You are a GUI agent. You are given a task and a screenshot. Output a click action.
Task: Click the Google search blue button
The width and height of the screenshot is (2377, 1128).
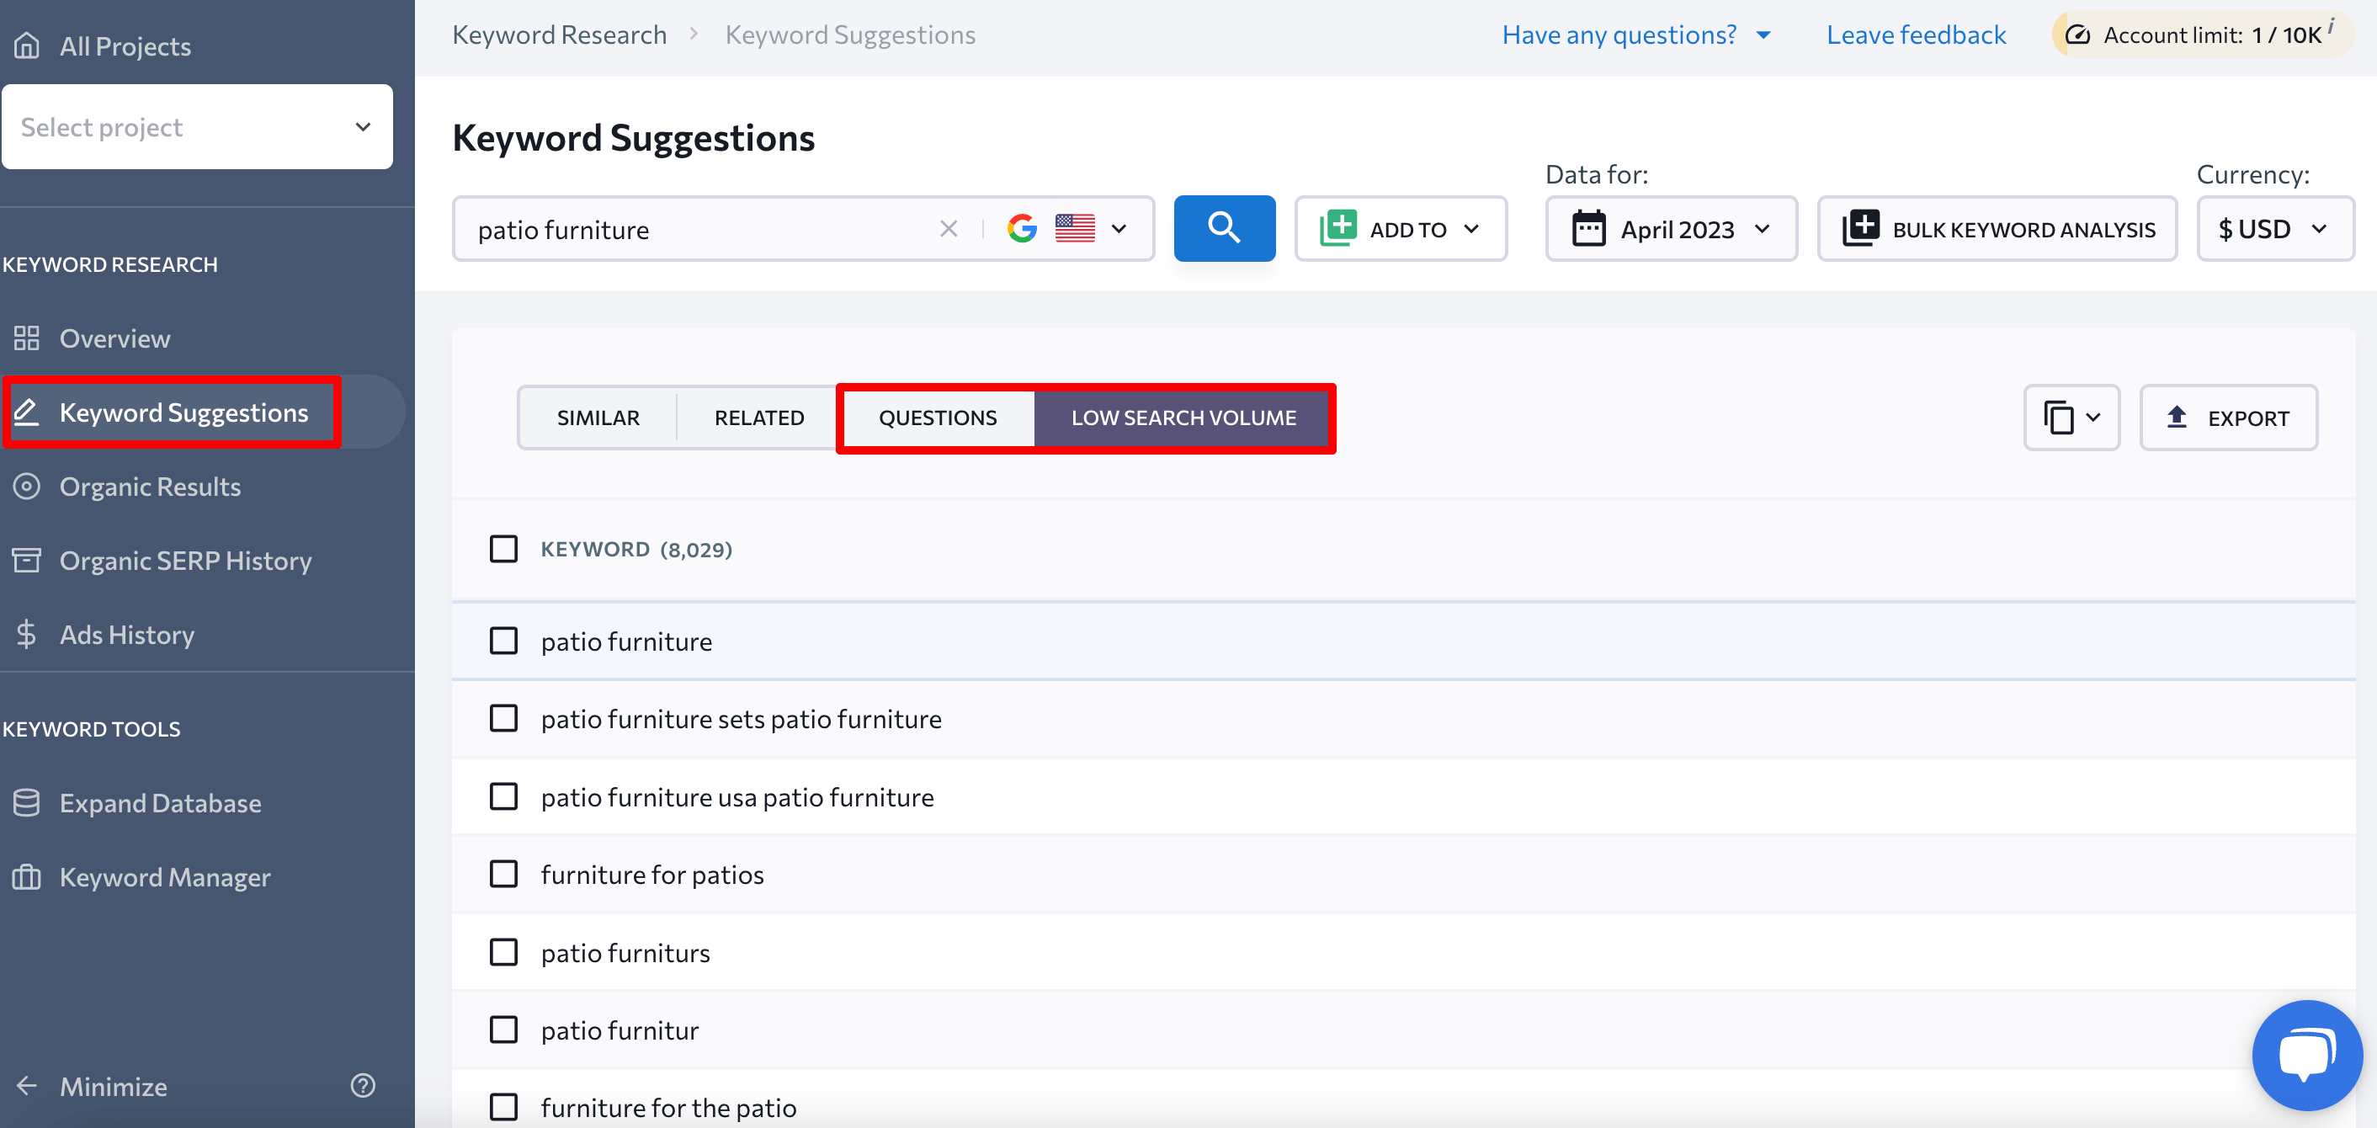[1225, 229]
